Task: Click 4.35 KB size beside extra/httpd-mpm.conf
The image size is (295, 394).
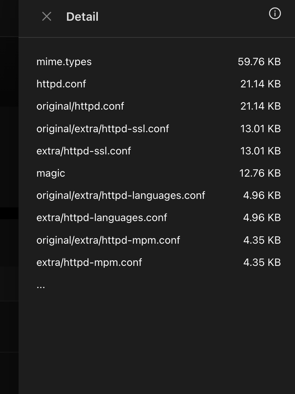Action: tap(262, 262)
